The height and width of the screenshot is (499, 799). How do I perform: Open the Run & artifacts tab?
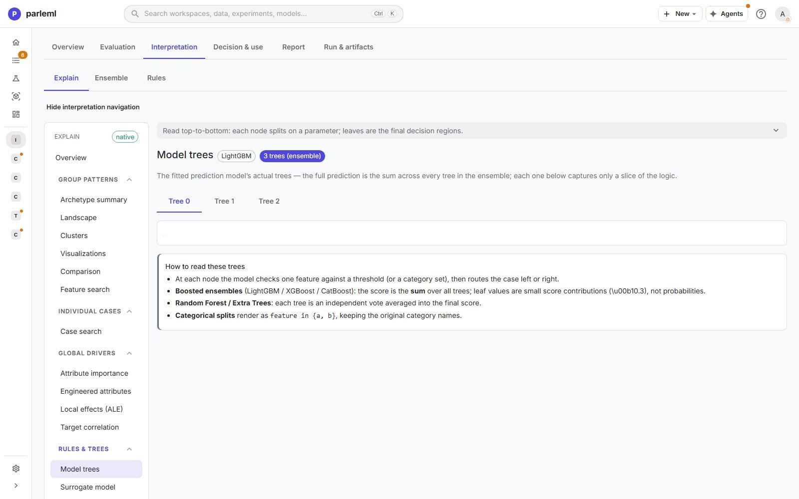349,47
